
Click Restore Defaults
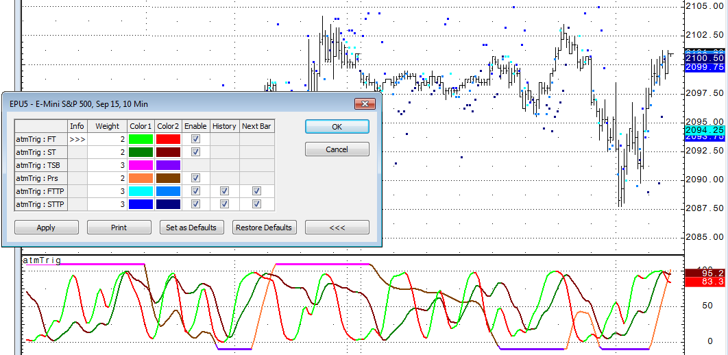[264, 228]
